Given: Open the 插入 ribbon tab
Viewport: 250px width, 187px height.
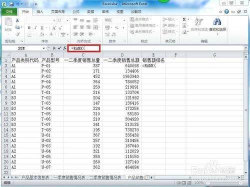Looking at the screenshot, I should (40, 11).
